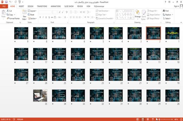Screen dimensions: 183x121
Task: Open the FILE tab
Action: [4, 6]
